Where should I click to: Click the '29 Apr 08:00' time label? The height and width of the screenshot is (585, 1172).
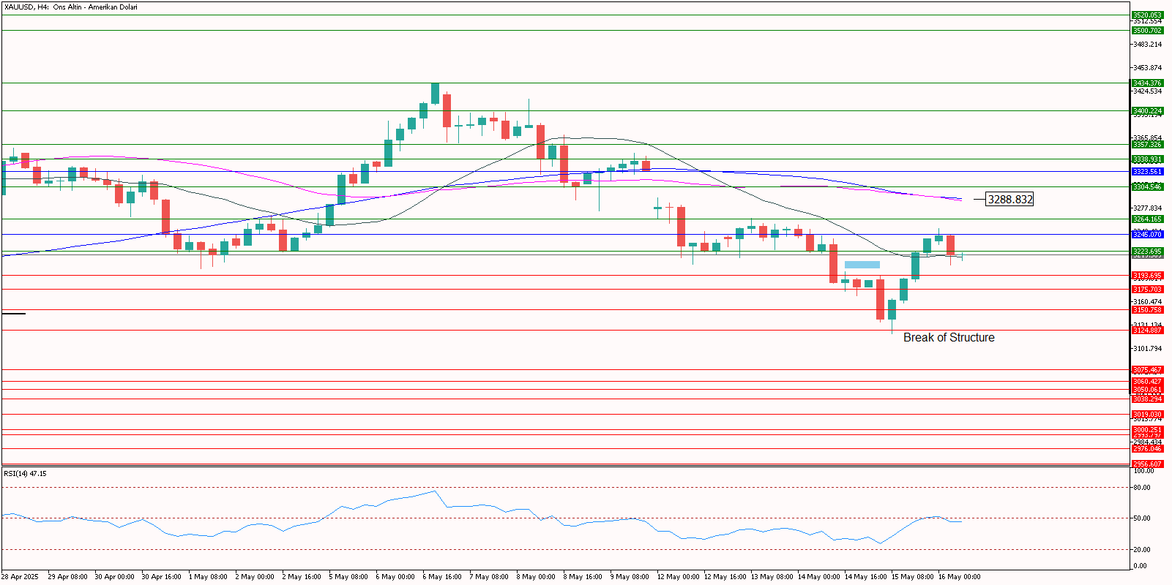67,576
